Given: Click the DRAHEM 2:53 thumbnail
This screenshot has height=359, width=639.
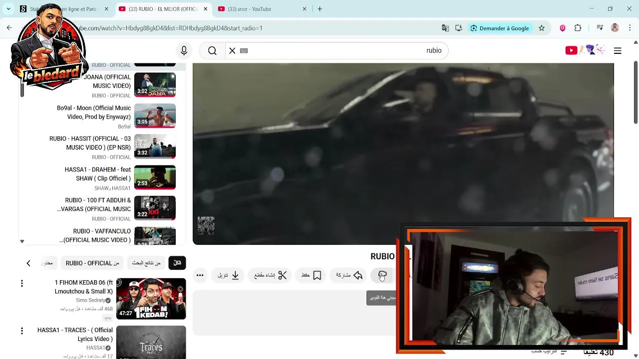Looking at the screenshot, I should tap(155, 178).
